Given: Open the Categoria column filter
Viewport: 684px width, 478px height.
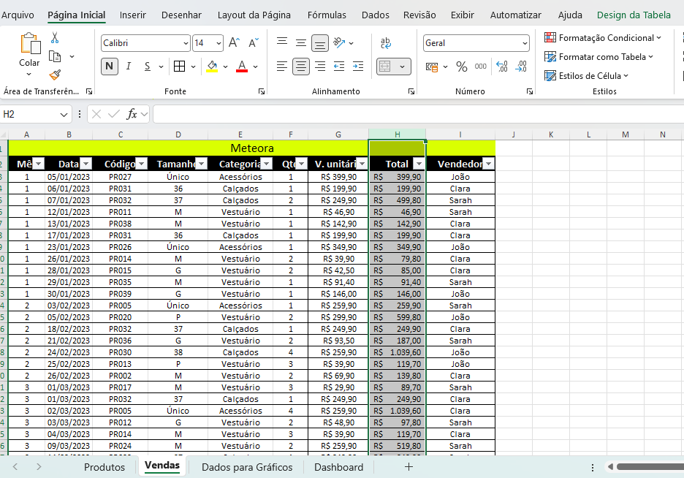Looking at the screenshot, I should click(266, 164).
